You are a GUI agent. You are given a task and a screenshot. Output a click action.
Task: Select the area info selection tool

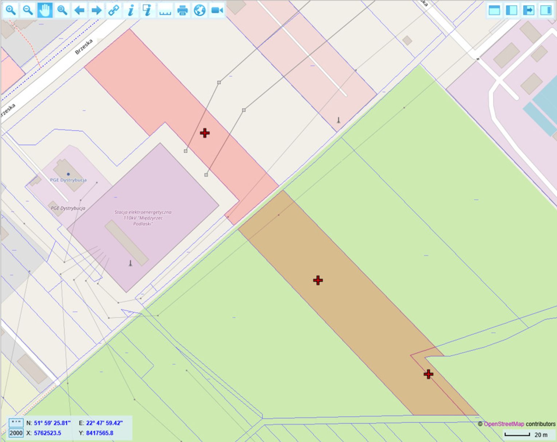coord(147,10)
